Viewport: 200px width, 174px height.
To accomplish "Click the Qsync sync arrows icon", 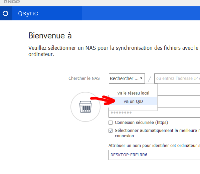I will click(5, 13).
